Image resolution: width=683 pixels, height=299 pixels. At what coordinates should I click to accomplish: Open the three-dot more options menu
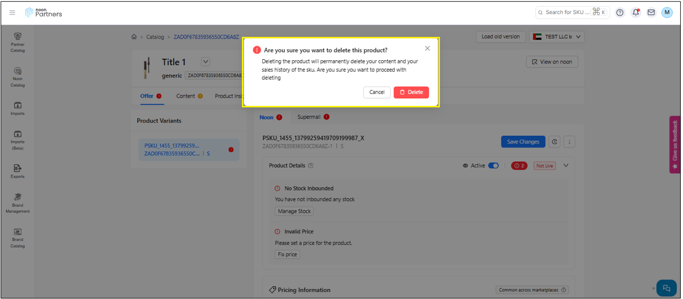tap(569, 142)
